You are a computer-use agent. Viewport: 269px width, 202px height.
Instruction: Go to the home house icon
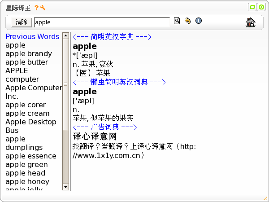251,22
